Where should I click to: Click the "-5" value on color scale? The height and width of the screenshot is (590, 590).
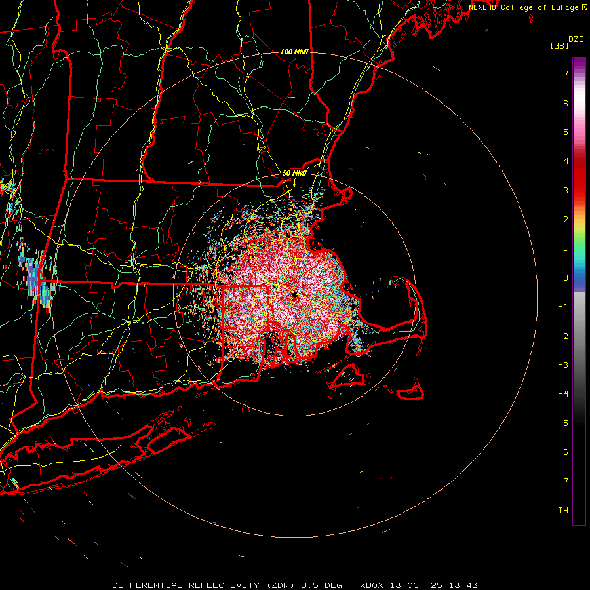click(563, 423)
